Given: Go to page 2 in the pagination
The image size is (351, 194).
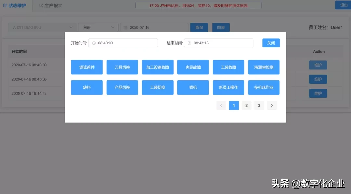Looking at the screenshot, I should coord(246,105).
